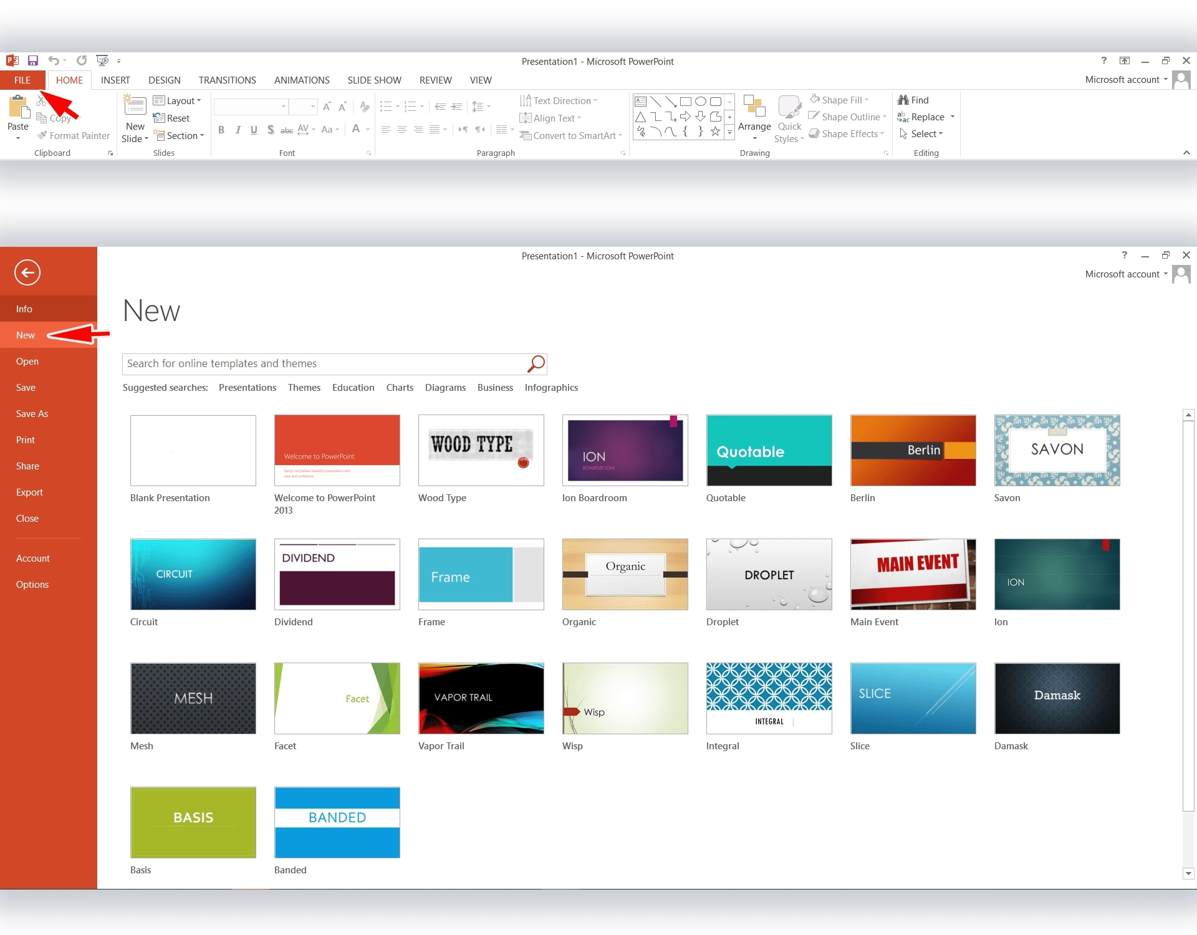
Task: Switch to the ANIMATIONS tab
Action: 302,80
